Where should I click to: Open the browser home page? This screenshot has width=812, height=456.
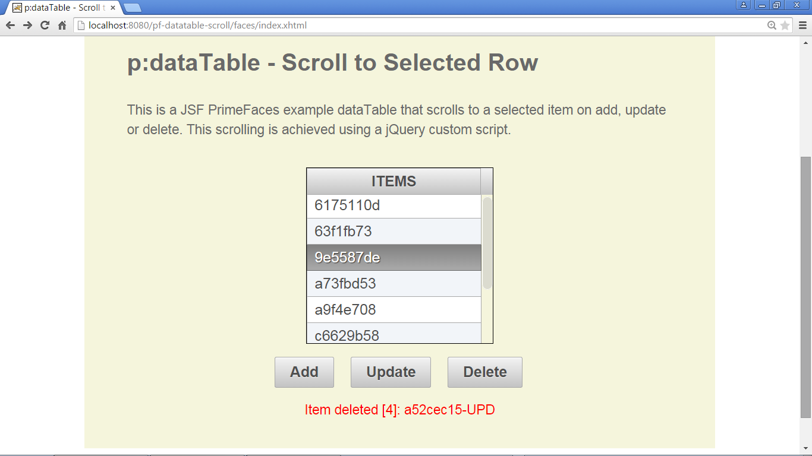pyautogui.click(x=62, y=26)
